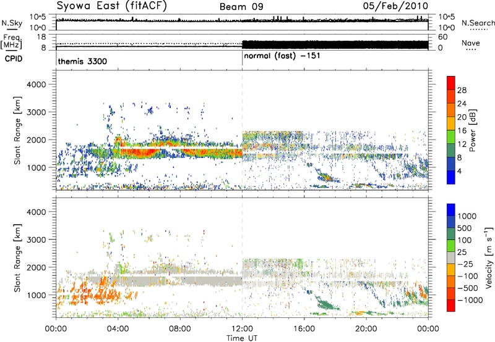Screen dimensions: 495x342
Task: Click the '16:00' time tick label
Action: [304, 329]
